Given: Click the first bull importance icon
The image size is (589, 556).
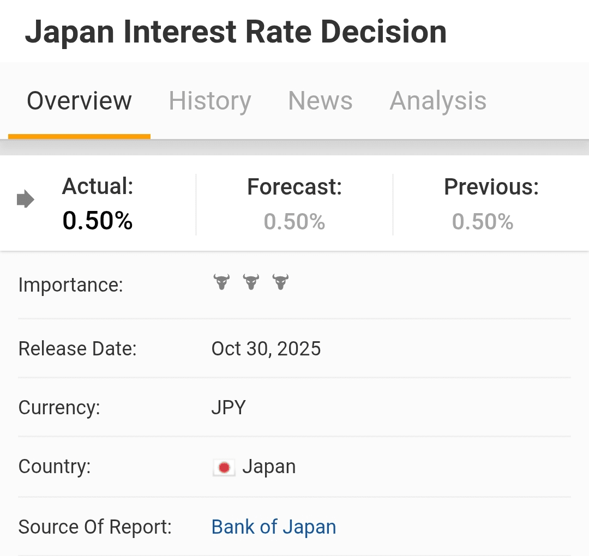Looking at the screenshot, I should coord(221,282).
